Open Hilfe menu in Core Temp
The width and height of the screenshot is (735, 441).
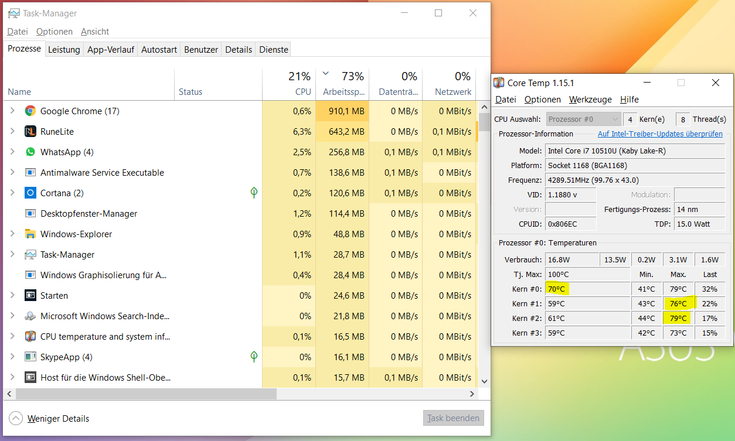point(629,100)
